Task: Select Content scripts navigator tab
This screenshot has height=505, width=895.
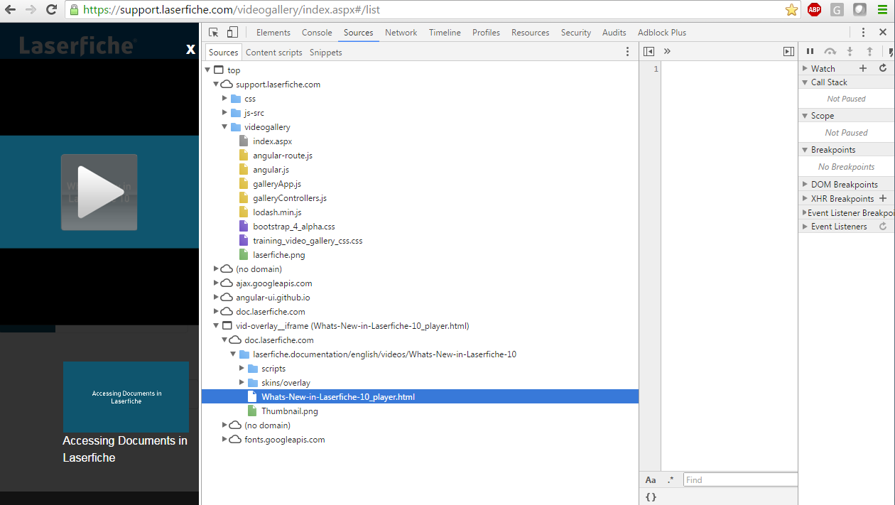Action: point(274,52)
